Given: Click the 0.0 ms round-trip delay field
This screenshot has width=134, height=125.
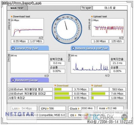Looking at the screenshot, I should point(57,63).
